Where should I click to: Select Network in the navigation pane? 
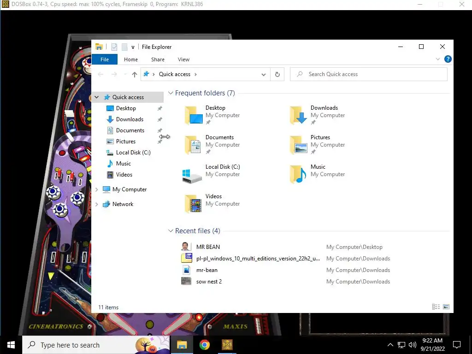[123, 204]
